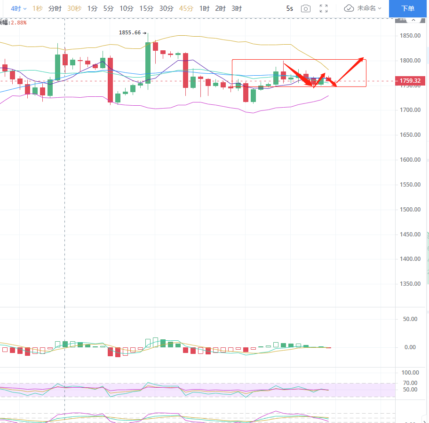This screenshot has height=423, width=429.
Task: Click the 1855.66 high price label
Action: 130,32
